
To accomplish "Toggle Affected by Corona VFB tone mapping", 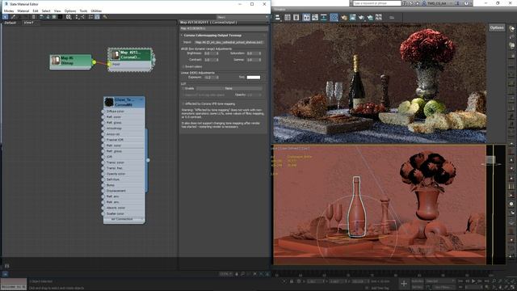I will click(x=183, y=103).
